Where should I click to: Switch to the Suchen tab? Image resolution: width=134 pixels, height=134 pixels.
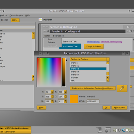point(5,20)
